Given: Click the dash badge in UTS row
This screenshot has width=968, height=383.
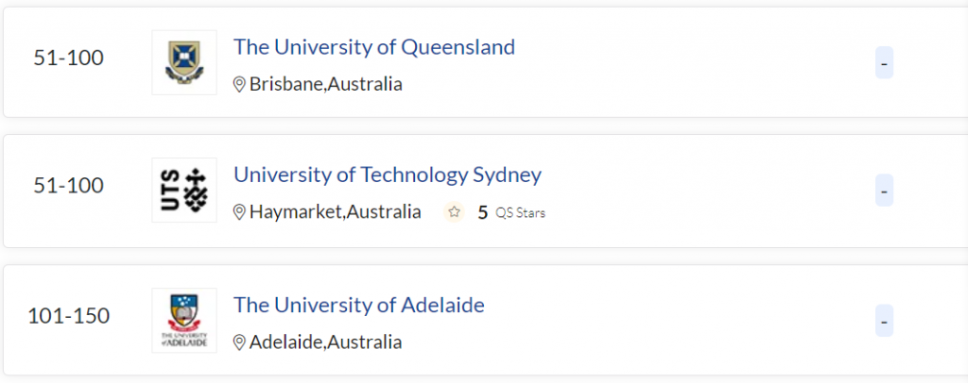Looking at the screenshot, I should pos(884,191).
